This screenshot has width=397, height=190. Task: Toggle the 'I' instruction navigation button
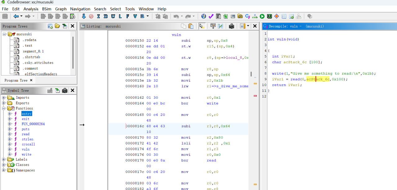pos(98,16)
